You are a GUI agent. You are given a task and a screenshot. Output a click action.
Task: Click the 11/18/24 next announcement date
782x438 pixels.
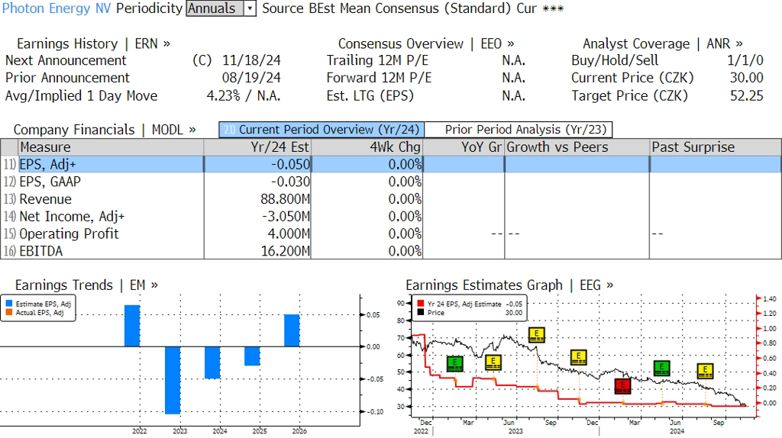[x=251, y=60]
